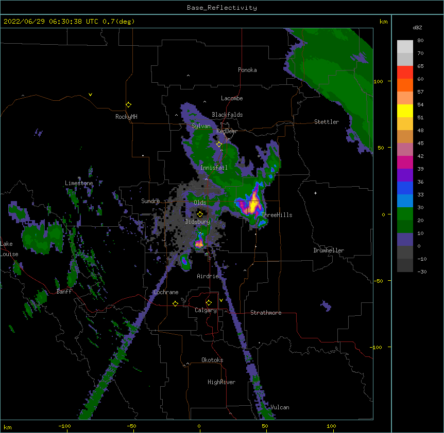Click the Lacombe town label
Viewport: 444px width, 433px height.
232,98
